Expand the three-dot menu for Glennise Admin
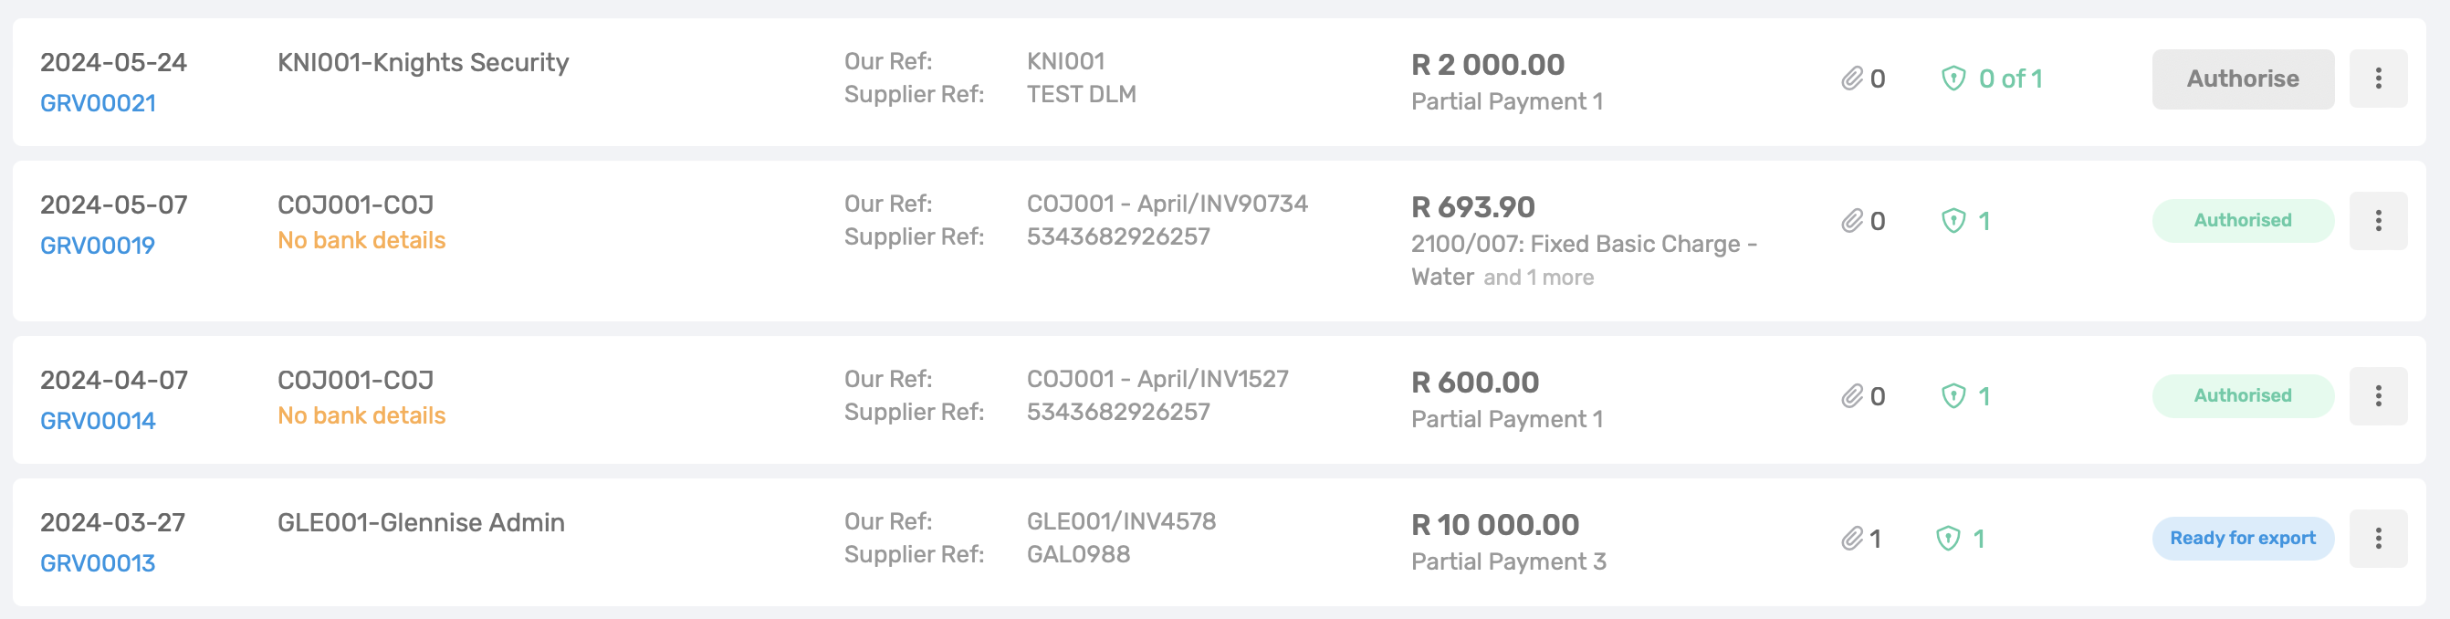Viewport: 2450px width, 619px height. point(2378,538)
